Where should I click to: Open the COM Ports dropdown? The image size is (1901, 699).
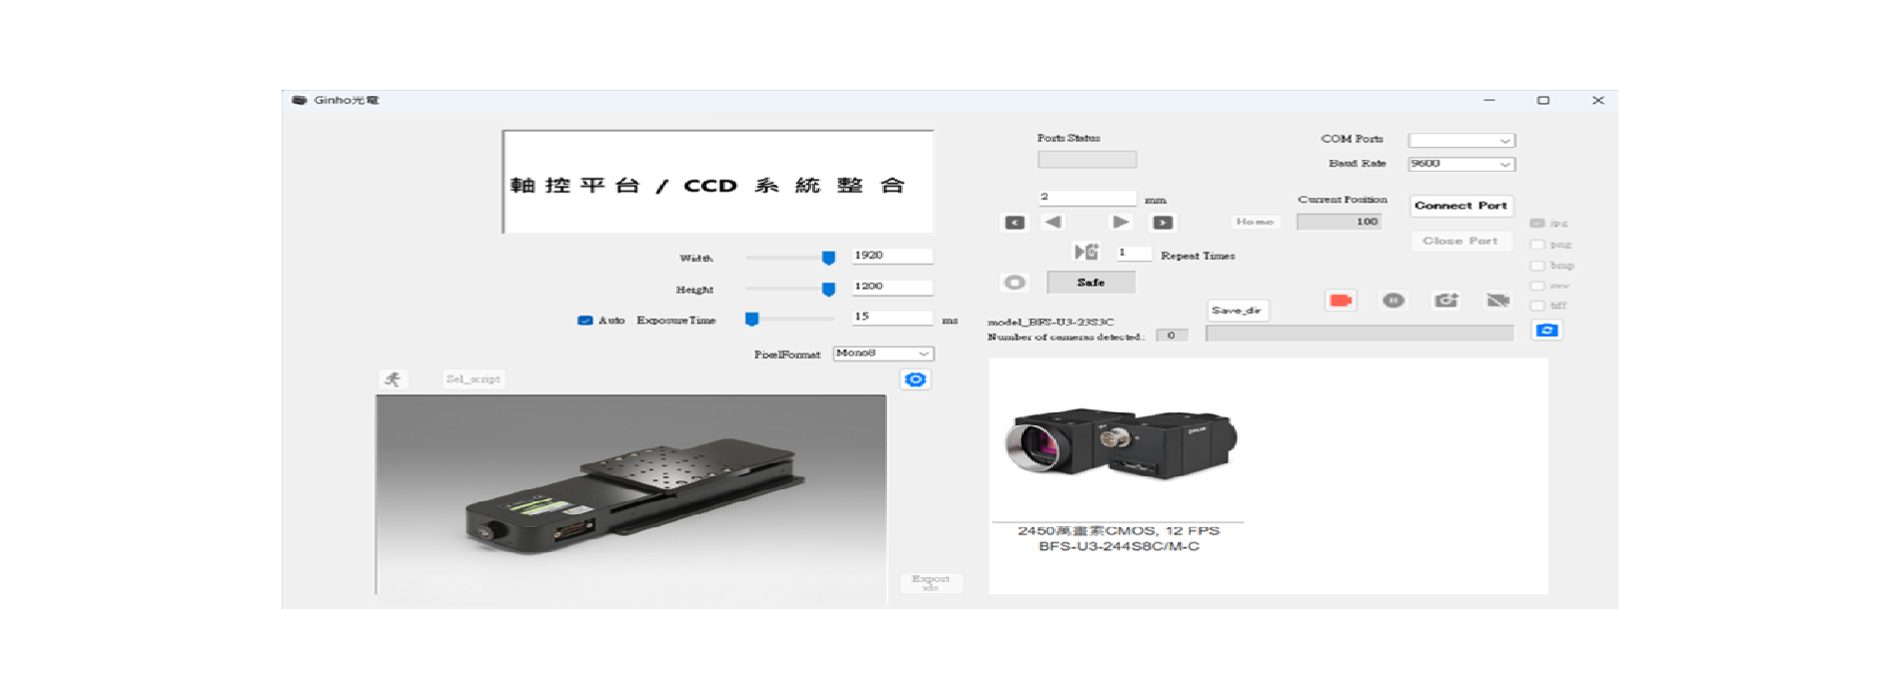1460,141
